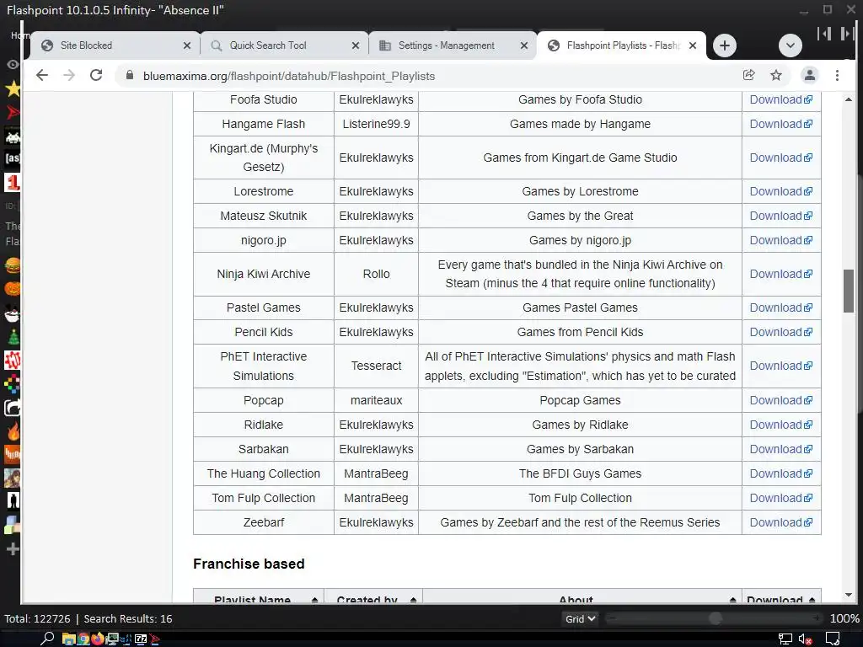
Task: Open the Windows notification center icon
Action: click(833, 639)
